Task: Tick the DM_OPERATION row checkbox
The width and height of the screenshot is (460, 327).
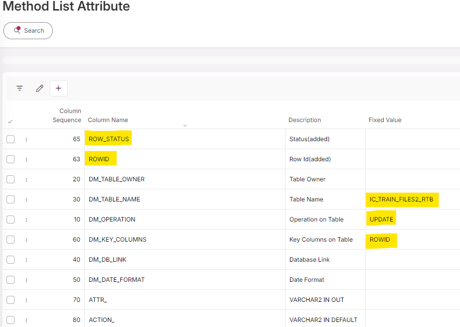Action: (x=11, y=220)
